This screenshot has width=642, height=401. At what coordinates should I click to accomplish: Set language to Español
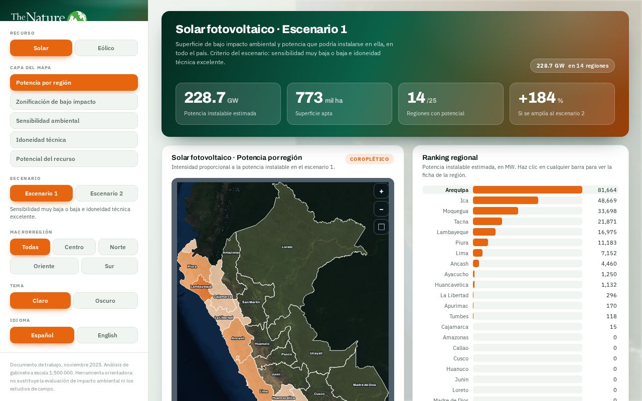pos(42,335)
